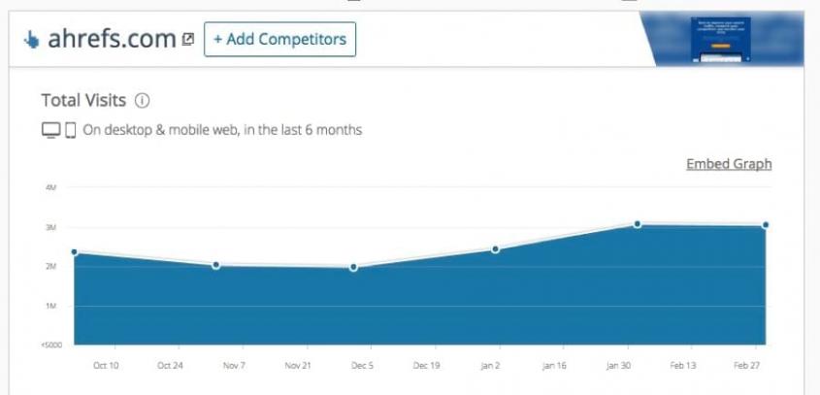Click the Total Visits heading
The width and height of the screenshot is (820, 395).
coord(84,100)
